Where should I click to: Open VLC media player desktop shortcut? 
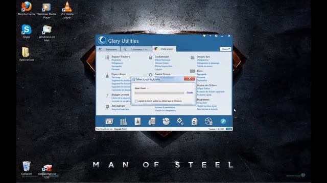pyautogui.click(x=67, y=10)
